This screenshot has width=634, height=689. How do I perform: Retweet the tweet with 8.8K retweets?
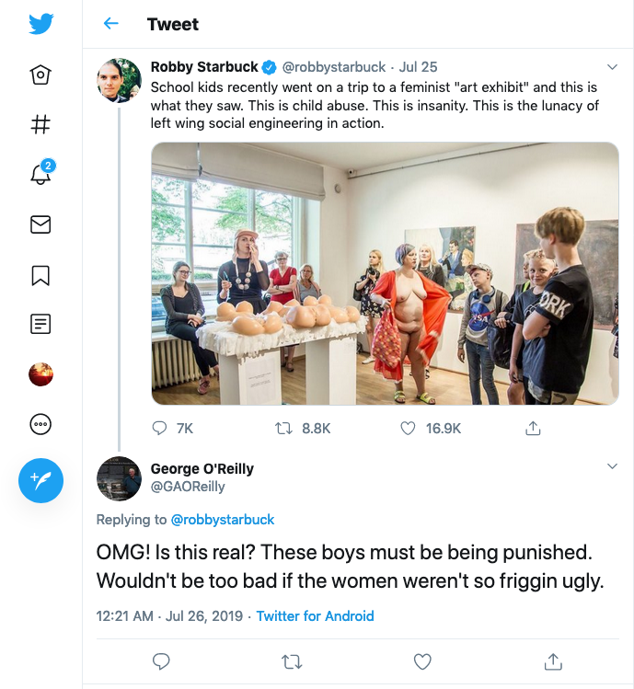pos(284,429)
